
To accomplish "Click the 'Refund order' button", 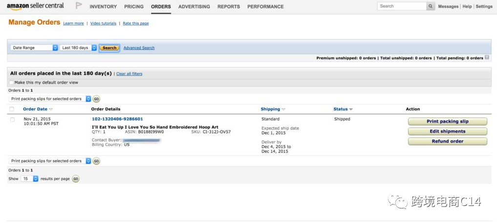I will [447, 141].
